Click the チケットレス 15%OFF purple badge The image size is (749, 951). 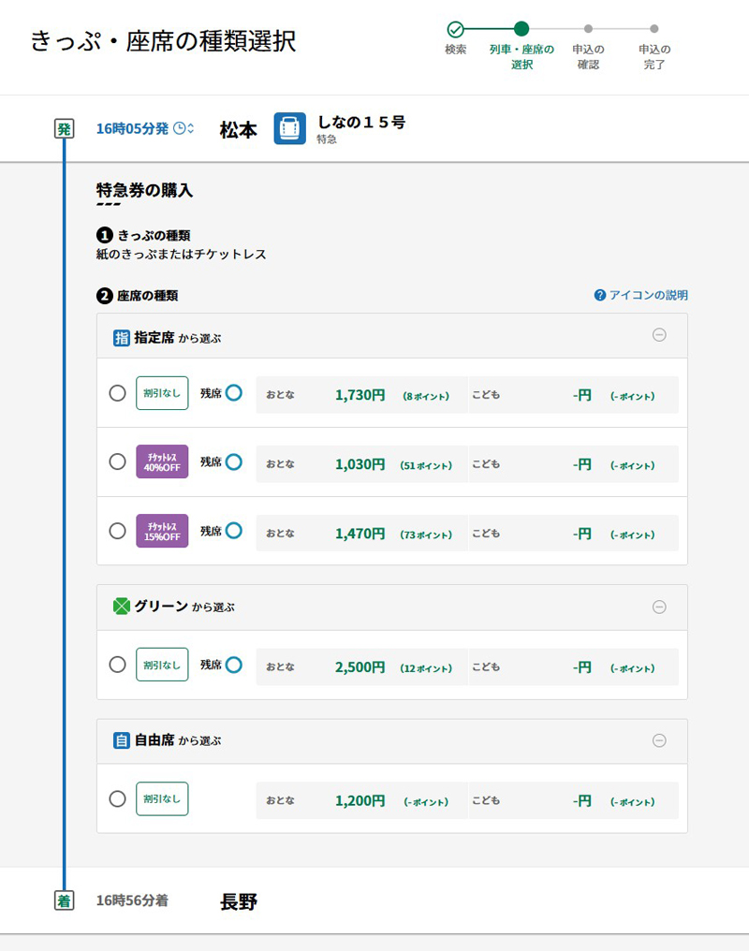tap(162, 531)
